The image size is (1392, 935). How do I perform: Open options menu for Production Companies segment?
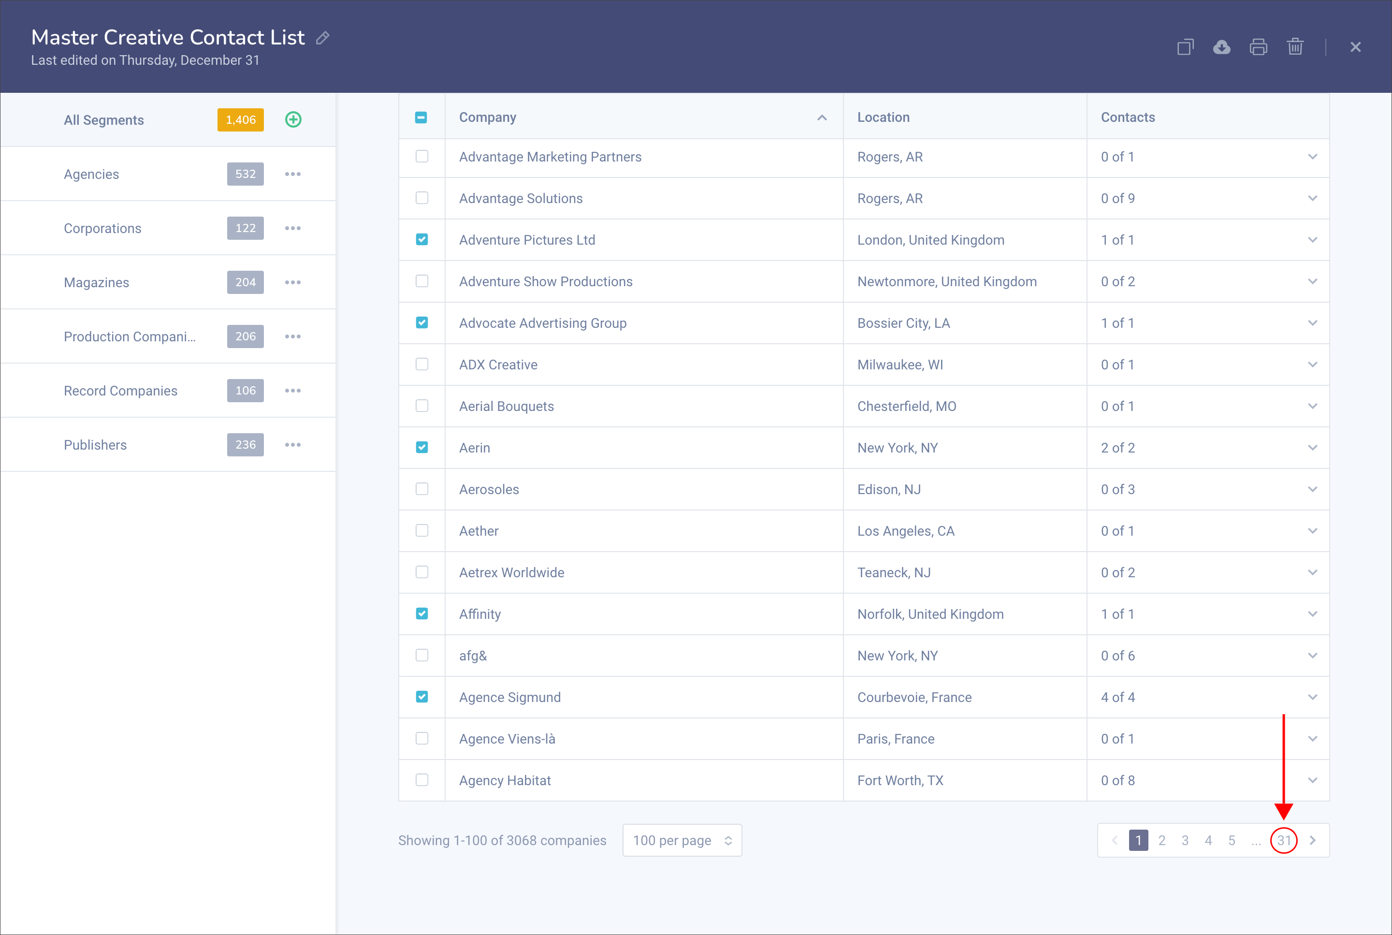293,337
